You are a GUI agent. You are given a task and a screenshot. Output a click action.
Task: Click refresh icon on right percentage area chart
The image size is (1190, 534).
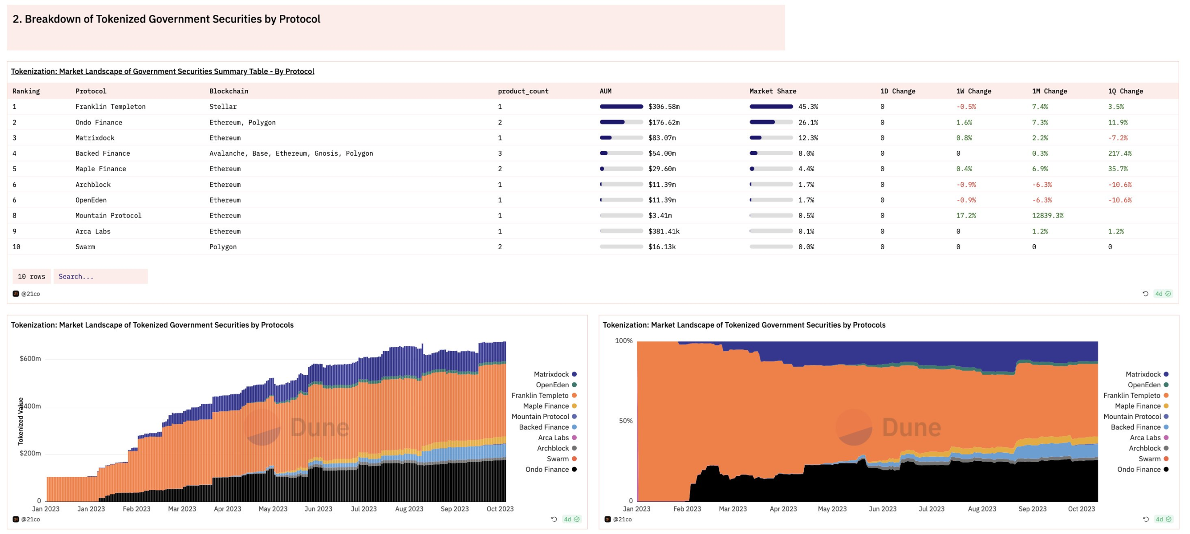1146,519
